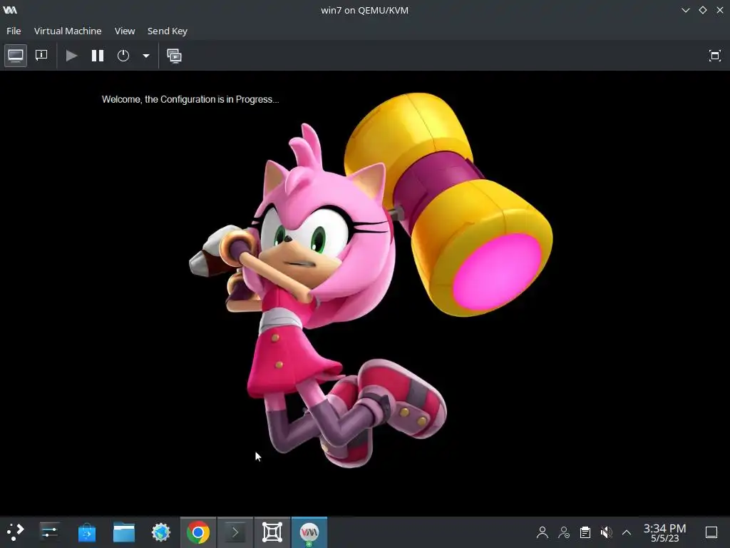Show the graphical console view
The height and width of the screenshot is (548, 730).
(16, 56)
